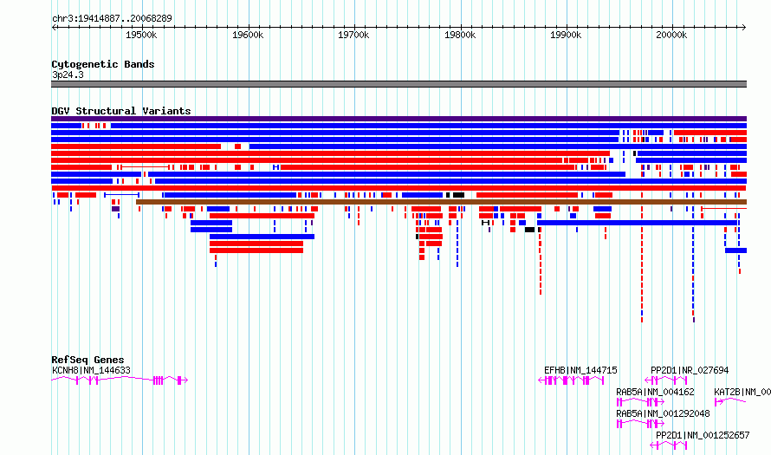Viewport: 771px width, 455px height.
Task: Select the 19800k scale position label
Action: tap(460, 35)
